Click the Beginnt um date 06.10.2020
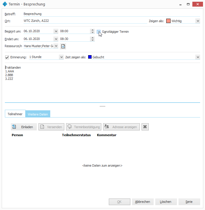The image size is (205, 210). coord(38,31)
